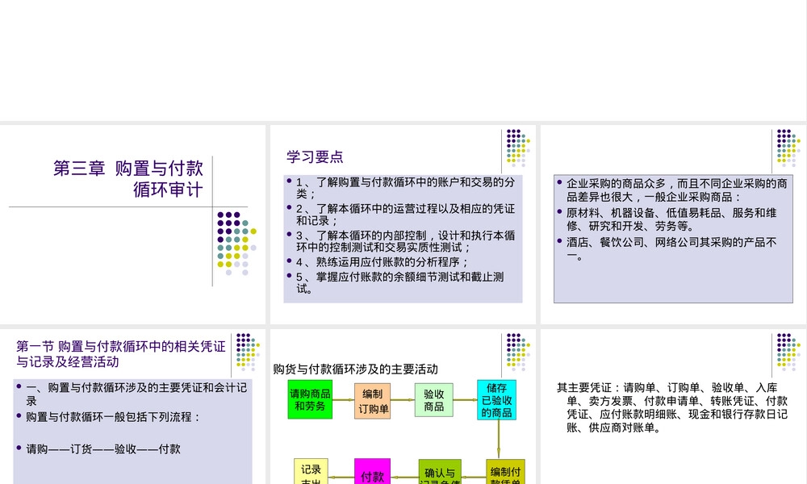Click the bullet 4、熟练运用应付账款的分析程序
The height and width of the screenshot is (484, 807).
[378, 262]
